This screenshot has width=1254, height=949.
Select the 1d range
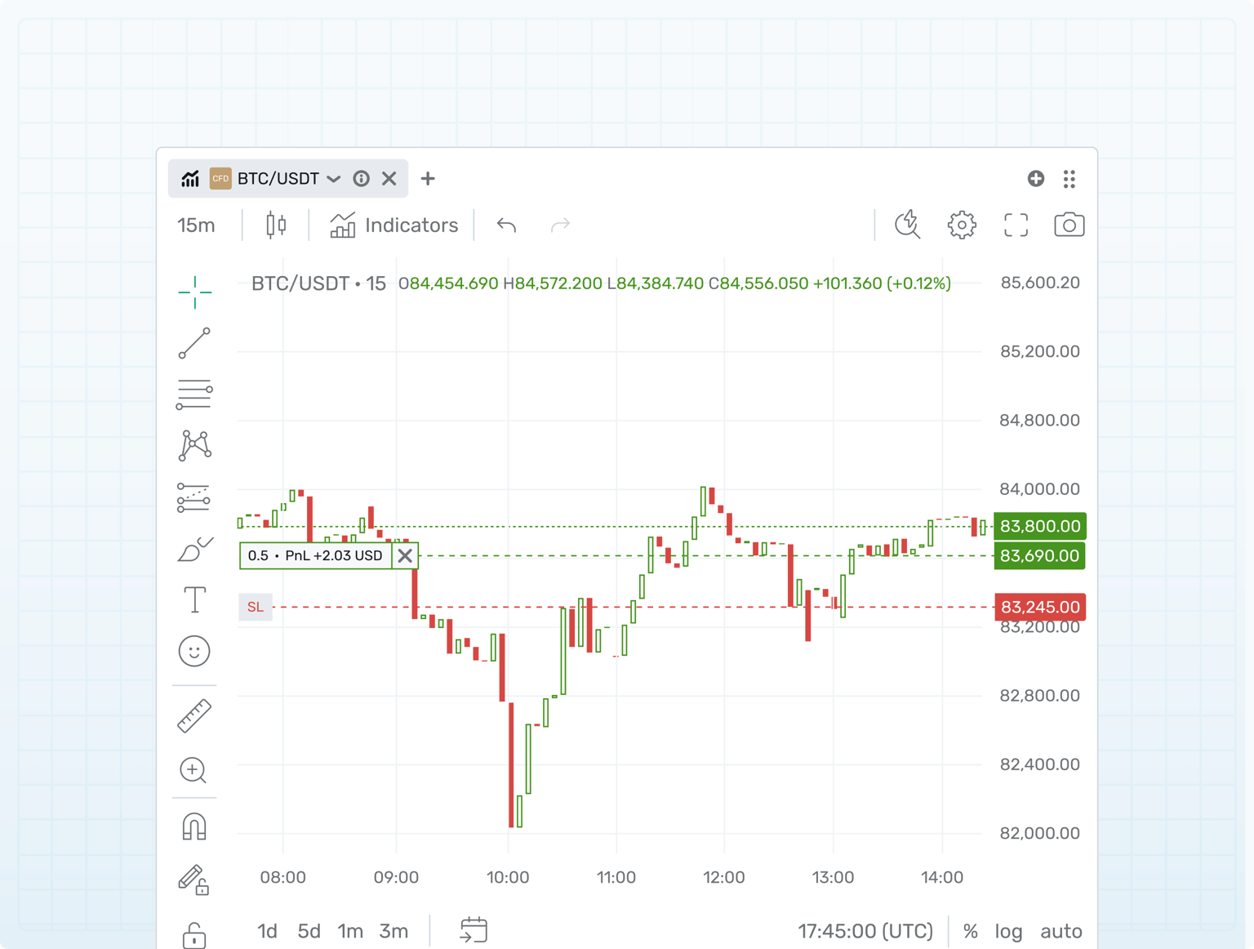click(x=267, y=931)
